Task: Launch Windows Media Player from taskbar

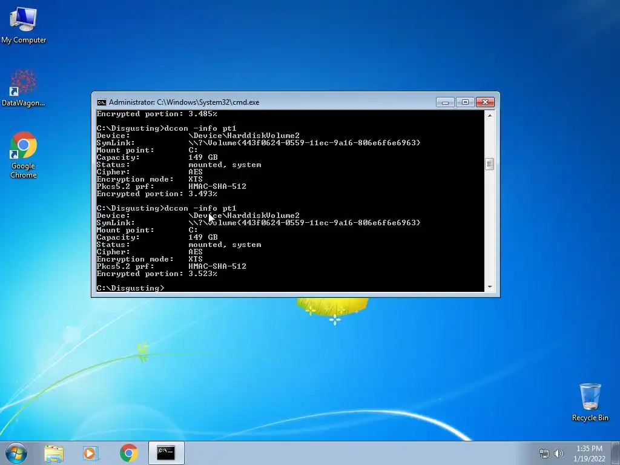Action: point(91,453)
